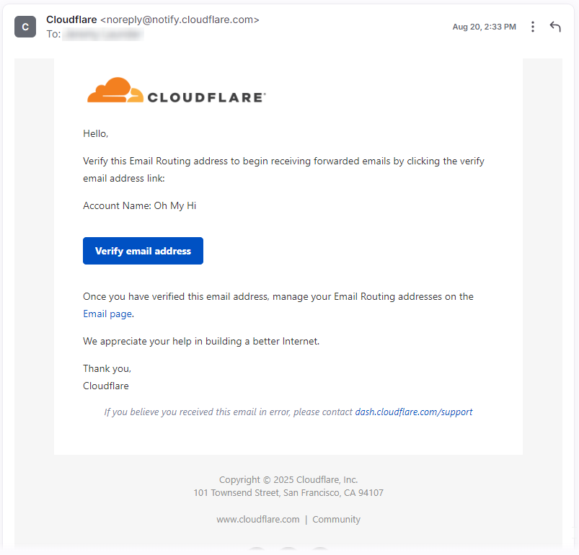
Task: Click the CLOUDFLARE wordmark text
Action: [x=206, y=97]
